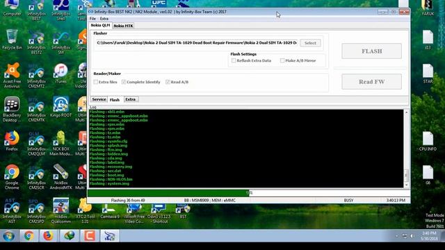Screen dimensions: 445x250
Task: Click the 'Flashing : system.img' log line
Action: (109, 183)
